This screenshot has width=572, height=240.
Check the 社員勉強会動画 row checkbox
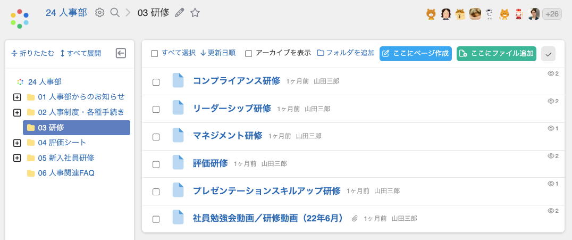tap(156, 219)
